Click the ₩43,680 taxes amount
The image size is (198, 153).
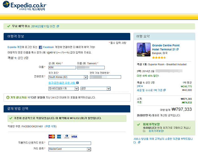(x=187, y=90)
